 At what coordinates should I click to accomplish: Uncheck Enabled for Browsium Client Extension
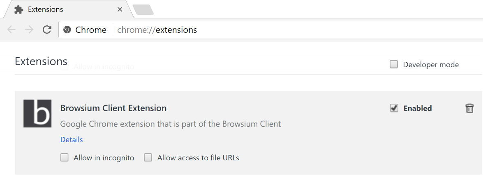click(394, 108)
